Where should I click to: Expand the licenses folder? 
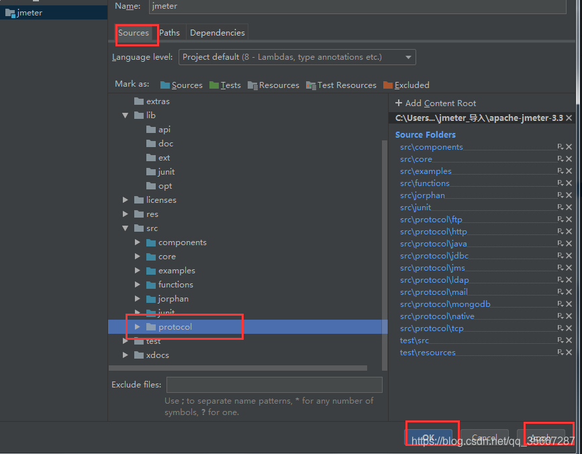click(x=126, y=200)
